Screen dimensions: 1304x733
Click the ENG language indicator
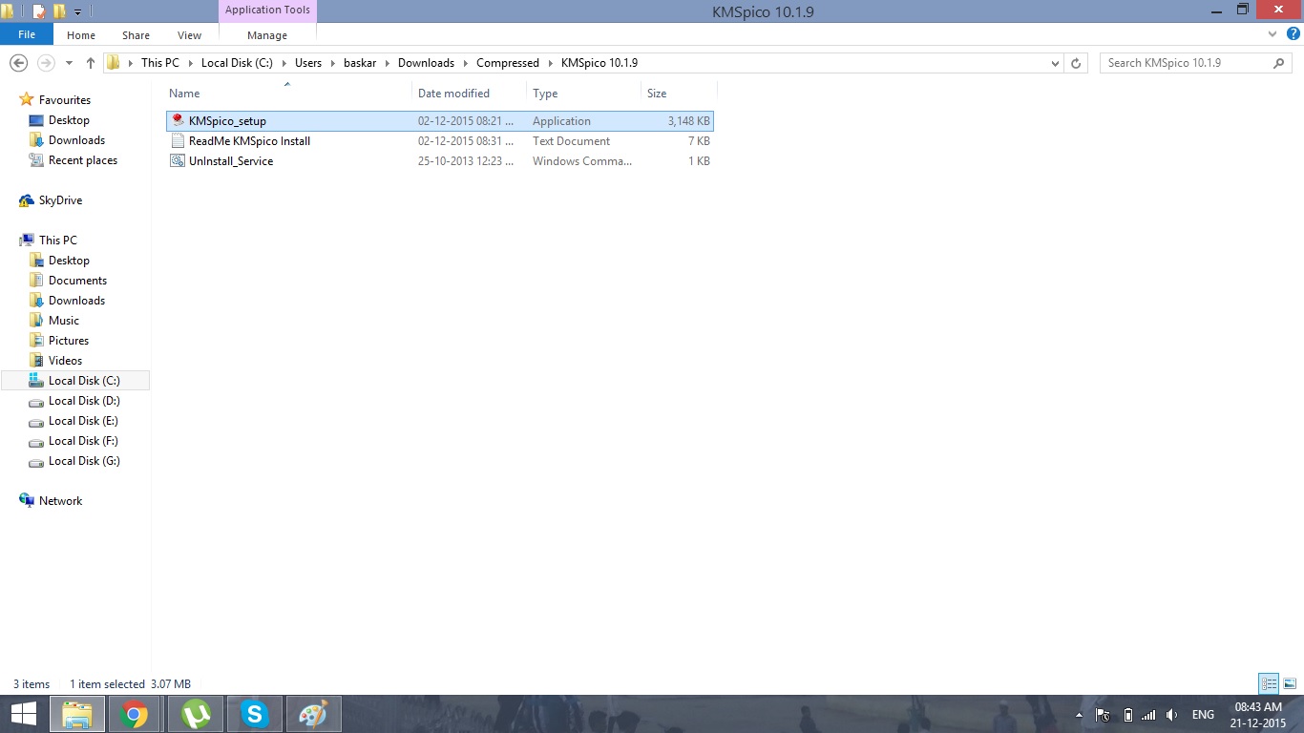[x=1203, y=715]
